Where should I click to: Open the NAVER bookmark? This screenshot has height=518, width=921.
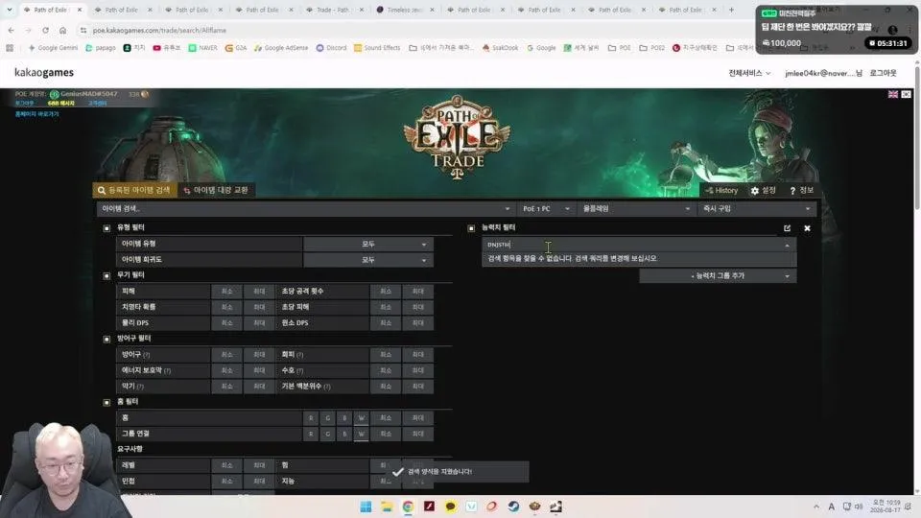tap(202, 48)
